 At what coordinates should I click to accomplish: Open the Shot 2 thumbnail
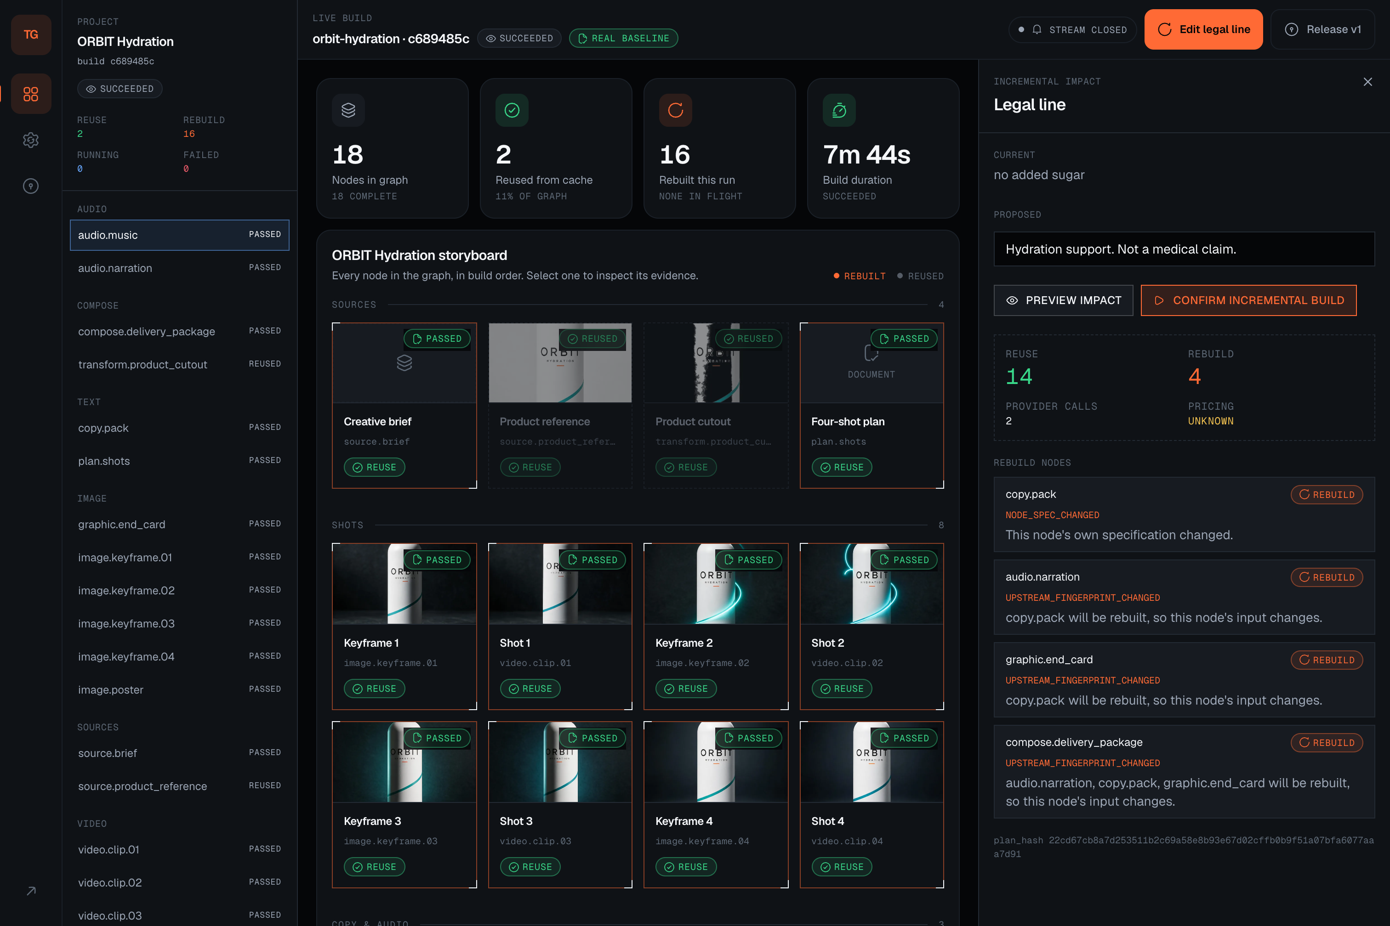pos(872,584)
